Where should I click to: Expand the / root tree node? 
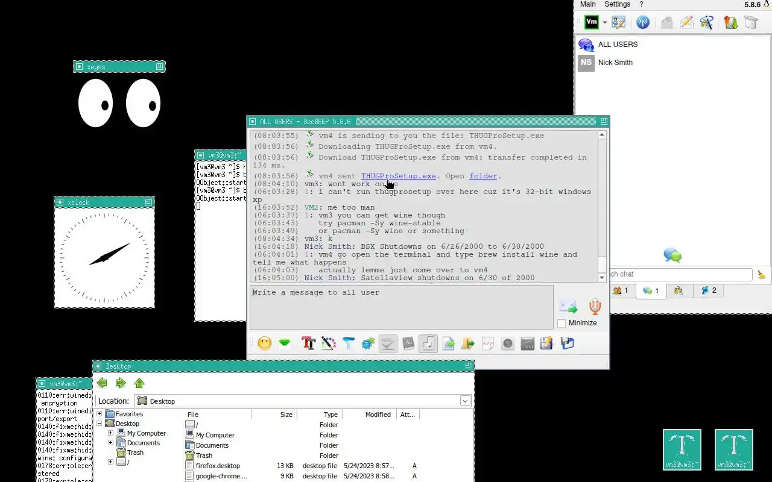tap(110, 462)
